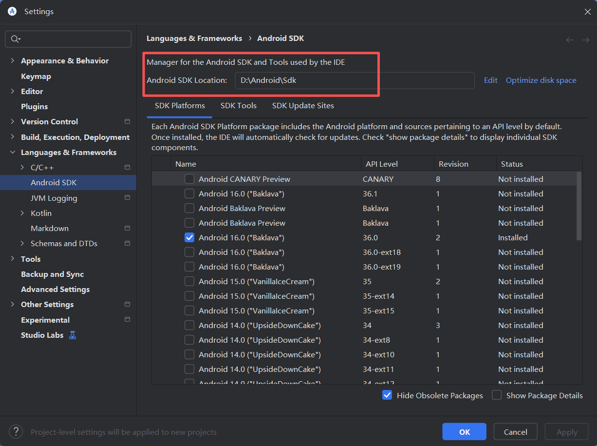Click project-level icon next to Schemas and DTDs
Viewport: 597px width, 446px height.
(x=127, y=243)
